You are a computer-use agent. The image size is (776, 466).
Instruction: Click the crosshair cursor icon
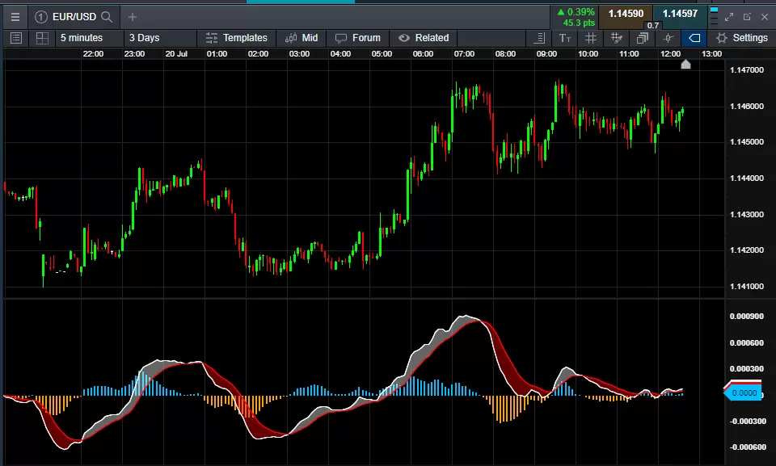pos(668,38)
